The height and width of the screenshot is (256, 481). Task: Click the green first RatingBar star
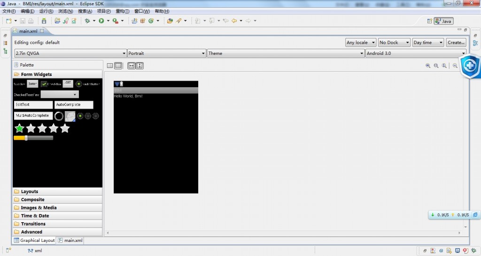[19, 128]
